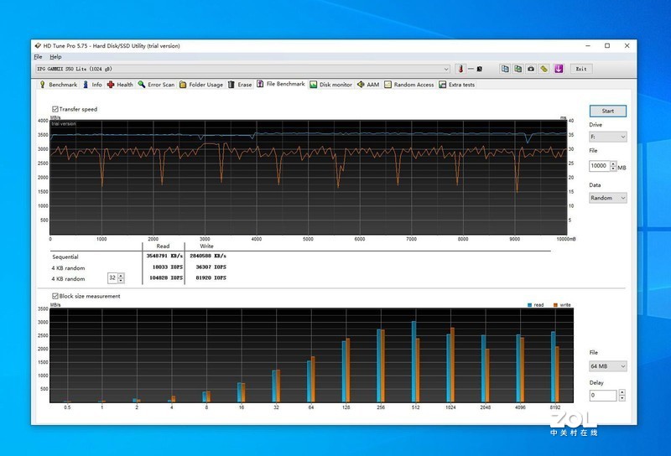Click the queued write value 81920 IOPS
The image size is (671, 456).
211,278
